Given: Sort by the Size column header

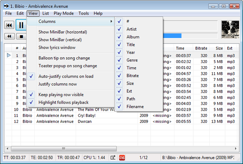Looking at the screenshot, I should 217,48.
